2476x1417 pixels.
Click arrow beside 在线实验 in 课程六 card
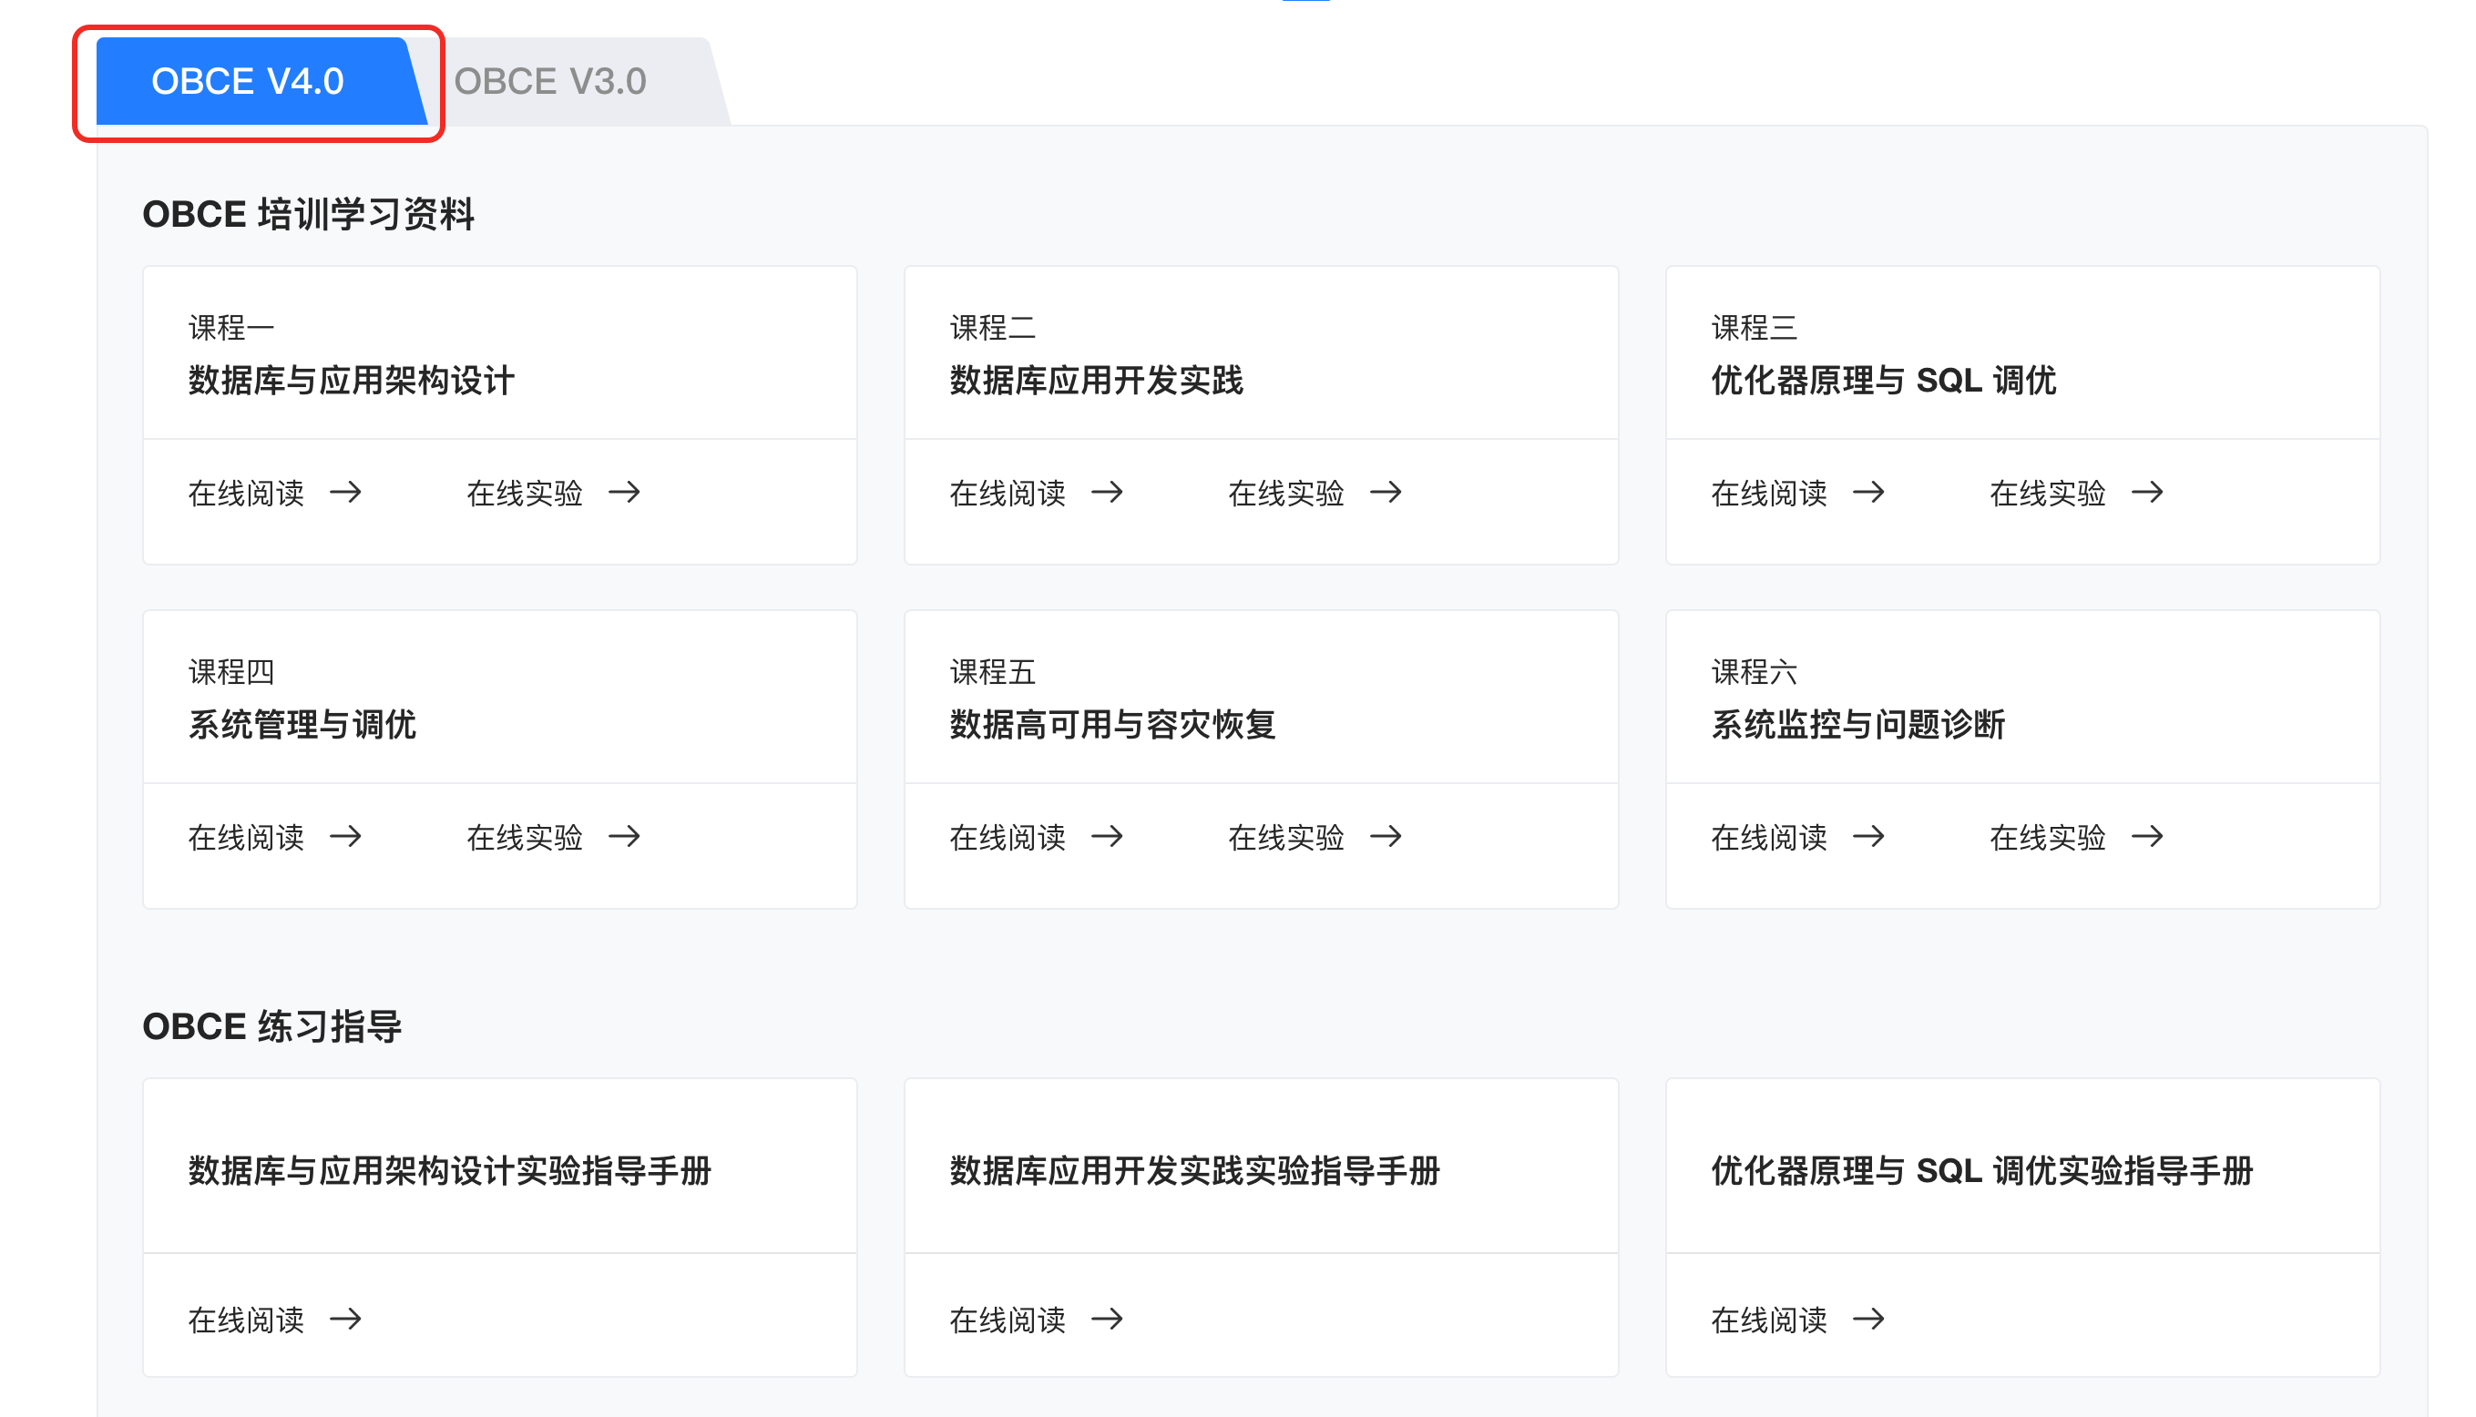click(2146, 836)
